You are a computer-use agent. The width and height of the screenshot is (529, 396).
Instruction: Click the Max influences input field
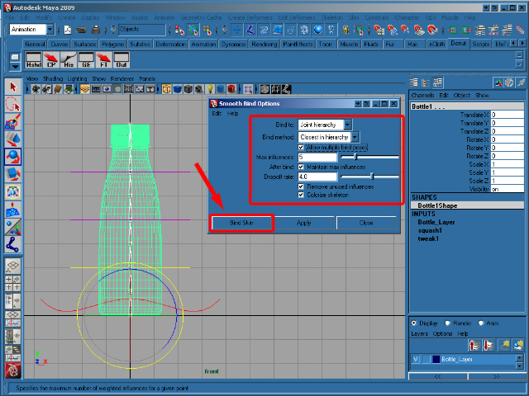[317, 157]
